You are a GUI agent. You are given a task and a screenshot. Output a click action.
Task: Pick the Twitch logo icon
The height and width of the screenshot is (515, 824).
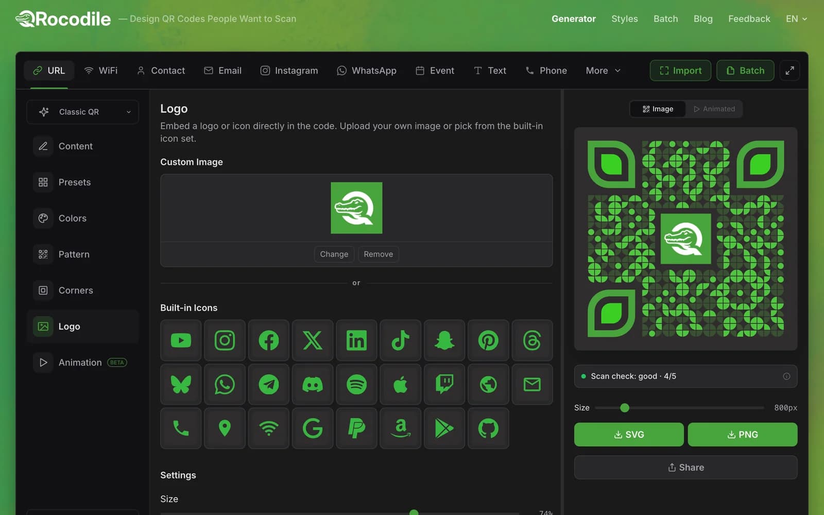click(x=444, y=384)
